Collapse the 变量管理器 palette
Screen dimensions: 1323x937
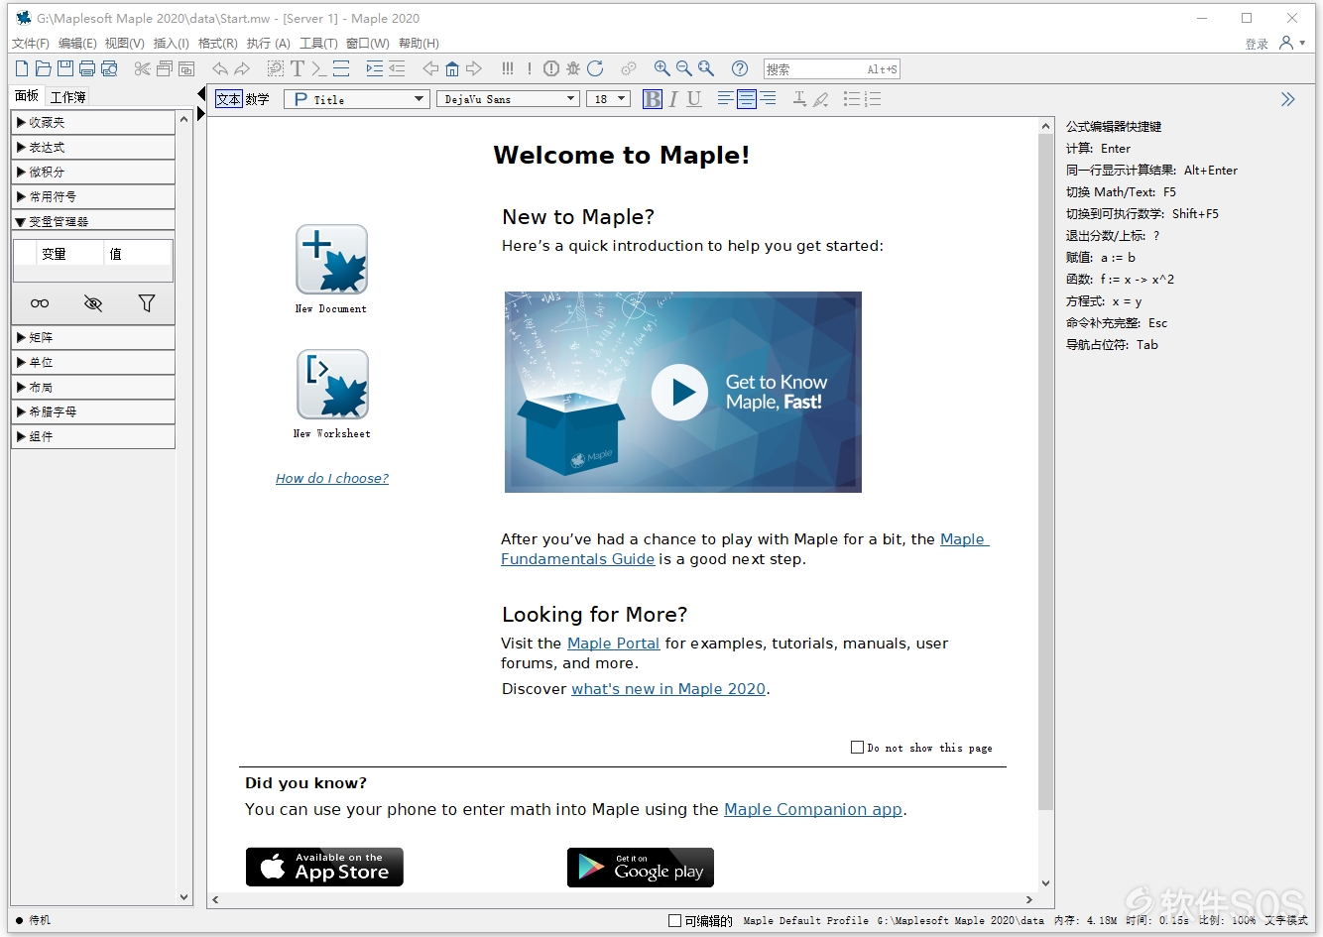(x=93, y=221)
